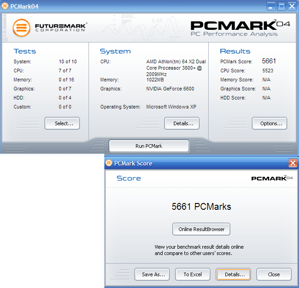Image resolution: width=299 pixels, height=288 pixels.
Task: Click the CPU Score value 5523
Action: 268,71
